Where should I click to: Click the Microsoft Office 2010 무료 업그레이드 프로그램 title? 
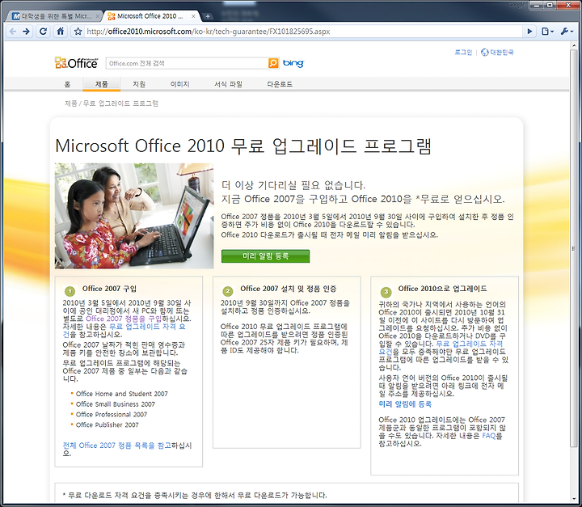point(243,146)
